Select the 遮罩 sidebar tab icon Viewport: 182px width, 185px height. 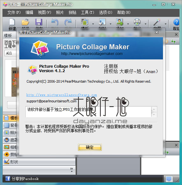coord(7,140)
